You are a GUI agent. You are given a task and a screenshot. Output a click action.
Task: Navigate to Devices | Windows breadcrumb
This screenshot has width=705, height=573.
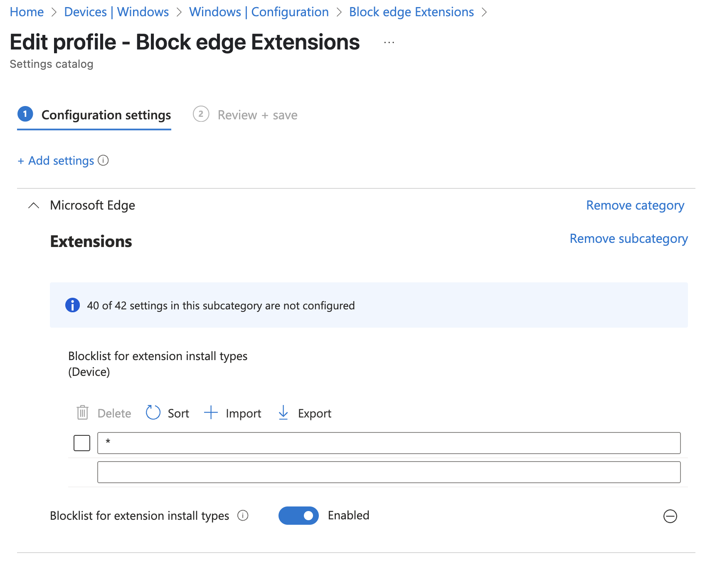point(116,12)
